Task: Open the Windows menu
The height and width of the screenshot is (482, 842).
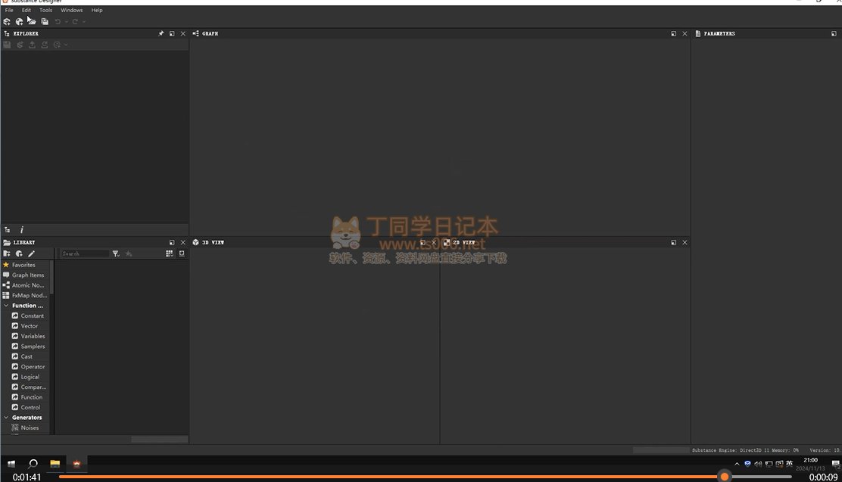Action: (71, 10)
